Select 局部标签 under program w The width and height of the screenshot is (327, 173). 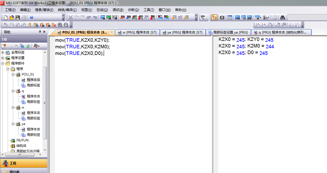pos(33,118)
